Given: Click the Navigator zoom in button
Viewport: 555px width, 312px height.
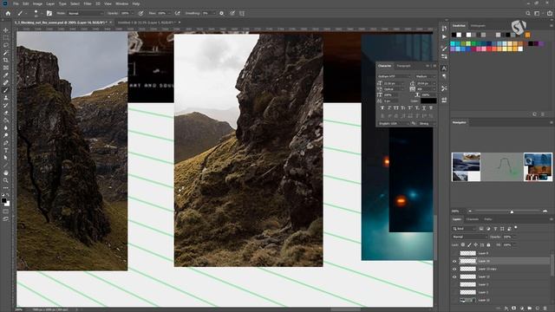Looking at the screenshot, I should [x=545, y=211].
